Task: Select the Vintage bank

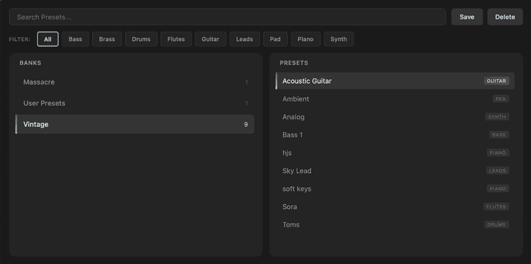Action: pos(135,124)
